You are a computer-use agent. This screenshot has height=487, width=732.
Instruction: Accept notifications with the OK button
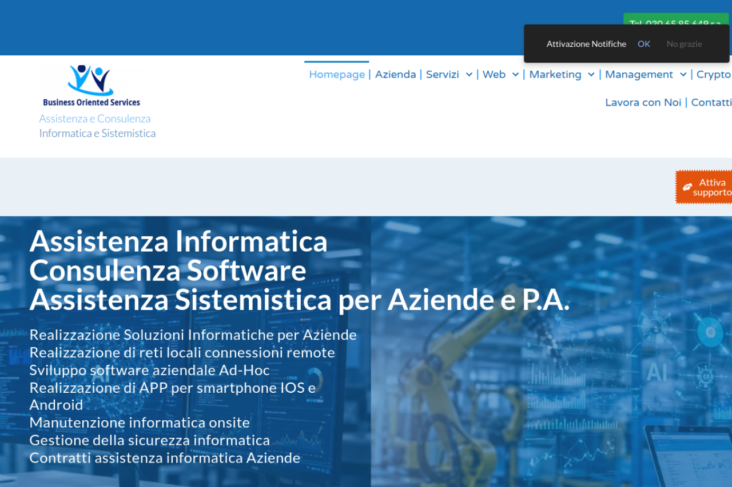(644, 44)
